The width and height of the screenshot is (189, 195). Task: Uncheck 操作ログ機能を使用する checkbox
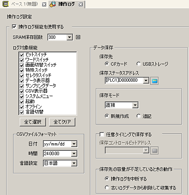click(14, 27)
